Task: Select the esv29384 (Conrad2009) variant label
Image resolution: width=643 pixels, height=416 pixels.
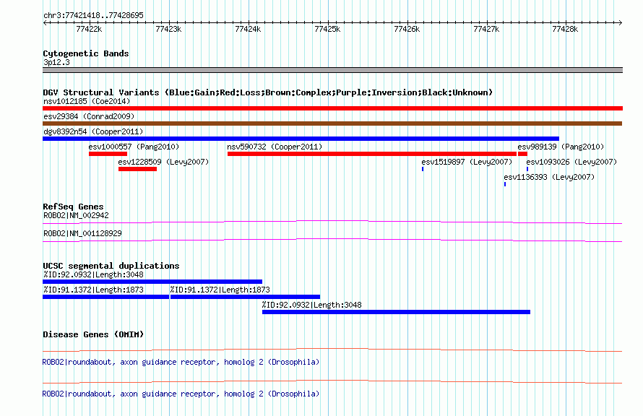Action: [x=89, y=116]
